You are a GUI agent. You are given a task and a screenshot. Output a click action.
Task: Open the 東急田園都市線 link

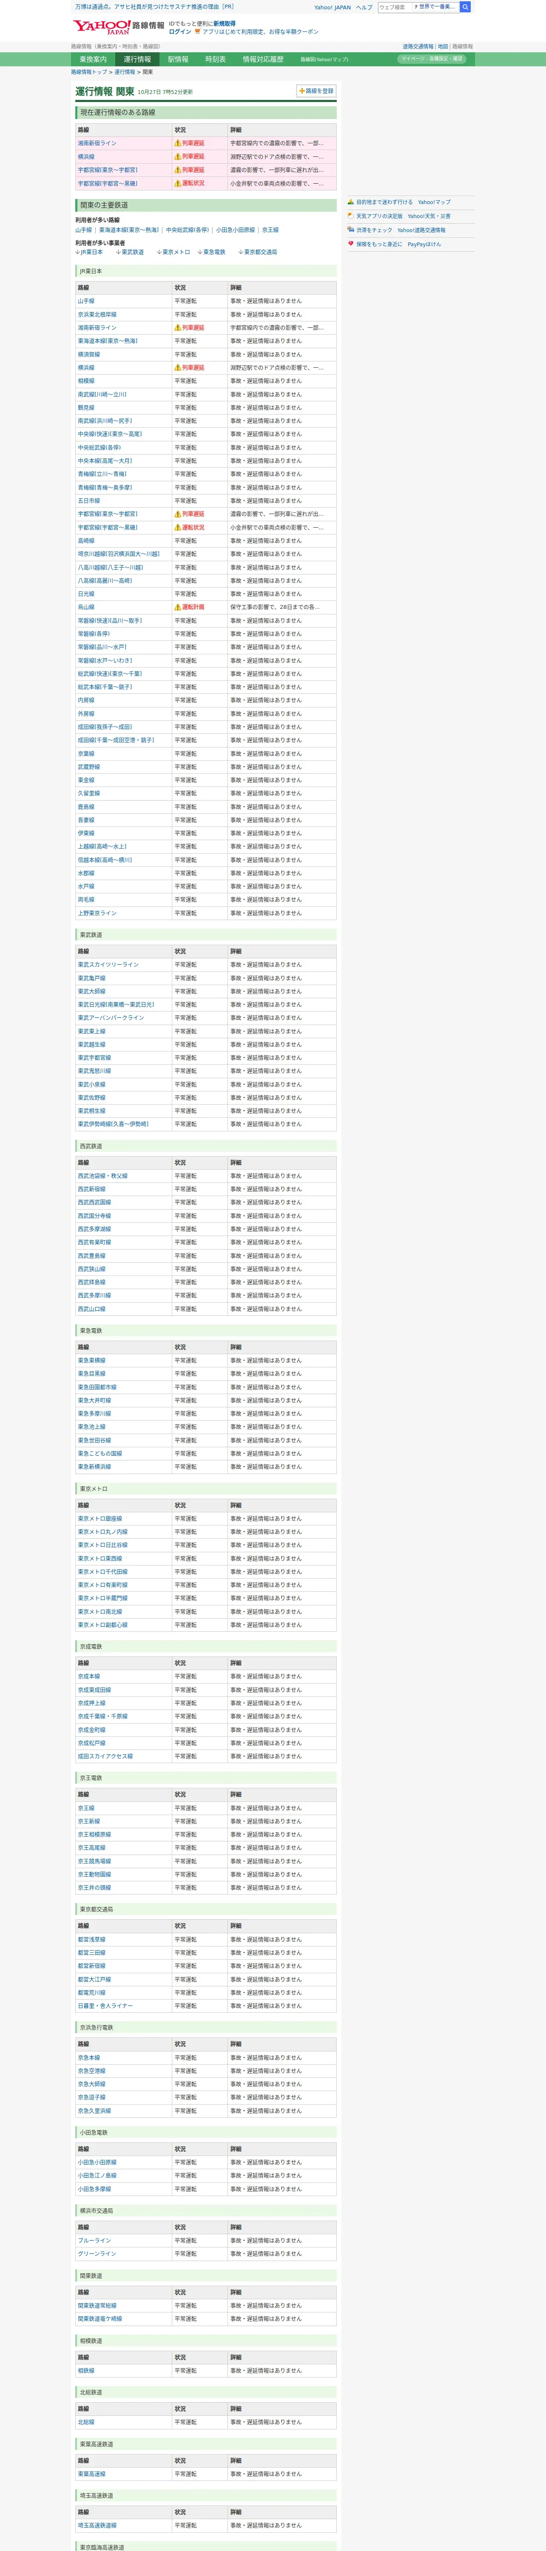(x=97, y=1387)
